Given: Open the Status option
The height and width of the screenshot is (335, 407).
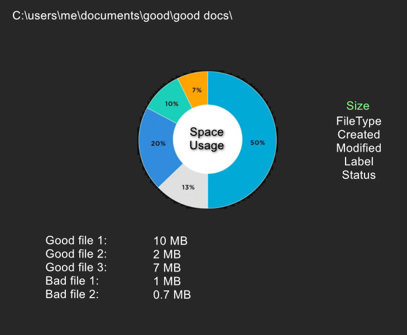Looking at the screenshot, I should click(358, 175).
